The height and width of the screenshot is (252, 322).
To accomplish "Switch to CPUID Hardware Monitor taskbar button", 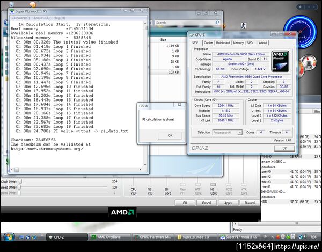I will click(153, 237).
